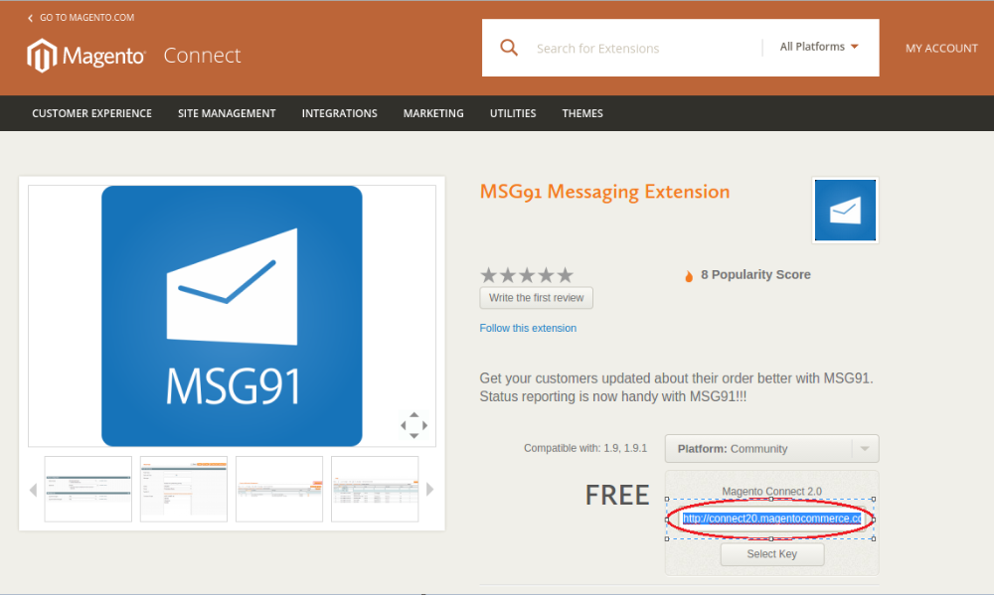The height and width of the screenshot is (595, 994).
Task: Click the Compatible with: 1.9, 1.9.1 text
Action: point(585,449)
